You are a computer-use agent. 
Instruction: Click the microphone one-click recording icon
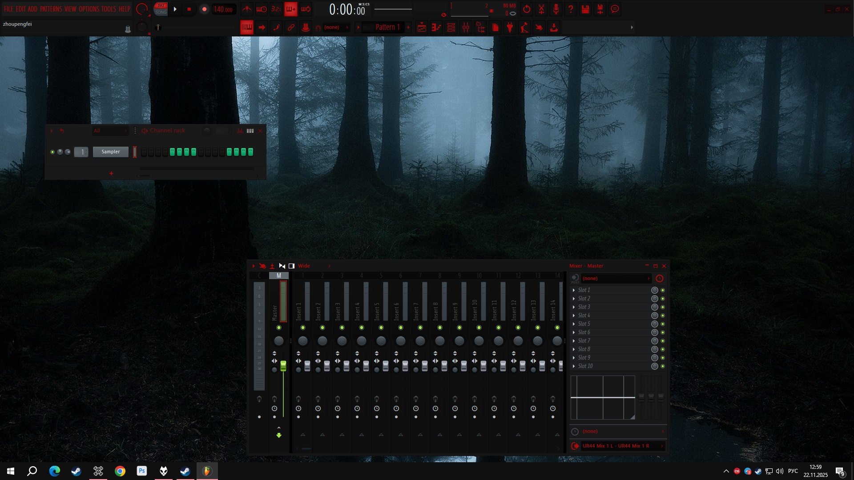coord(556,9)
